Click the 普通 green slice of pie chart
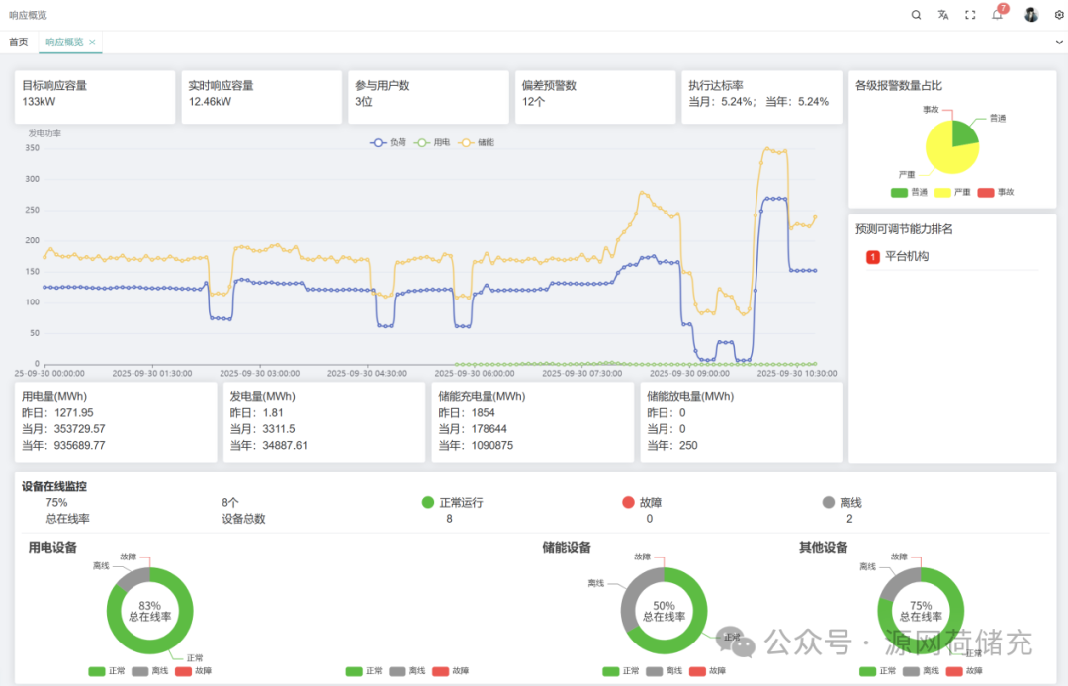Screen dimensions: 1068x686 pos(963,133)
